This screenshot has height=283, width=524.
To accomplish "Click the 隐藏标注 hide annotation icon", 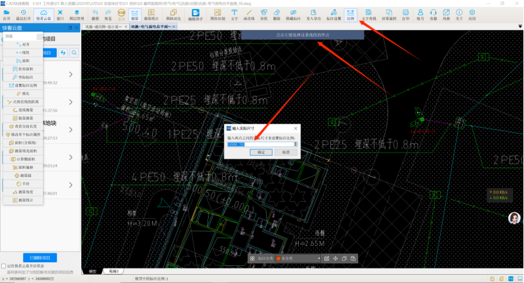I will tap(293, 14).
